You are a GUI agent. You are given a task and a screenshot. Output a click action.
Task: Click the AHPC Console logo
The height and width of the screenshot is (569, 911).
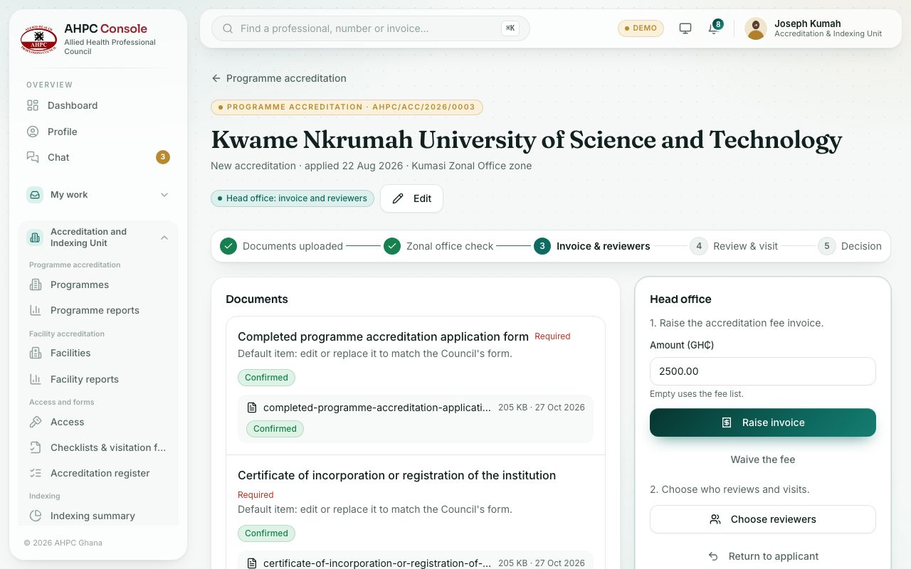point(38,39)
